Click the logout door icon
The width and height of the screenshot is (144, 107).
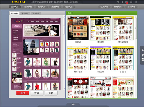tap(136, 2)
